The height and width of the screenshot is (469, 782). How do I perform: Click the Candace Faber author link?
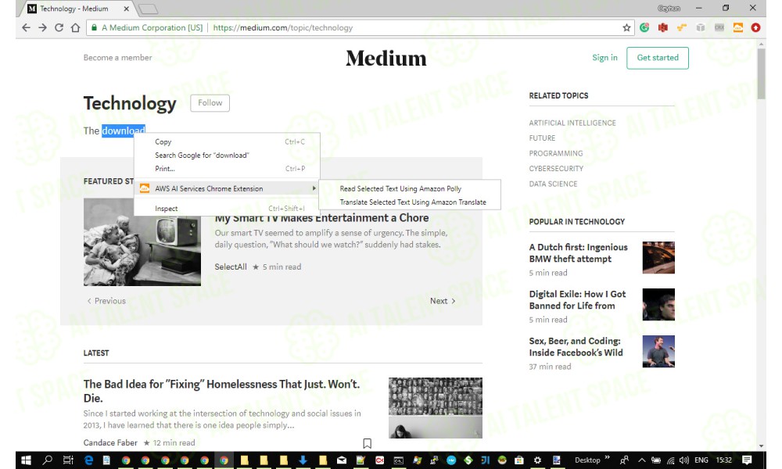(110, 442)
